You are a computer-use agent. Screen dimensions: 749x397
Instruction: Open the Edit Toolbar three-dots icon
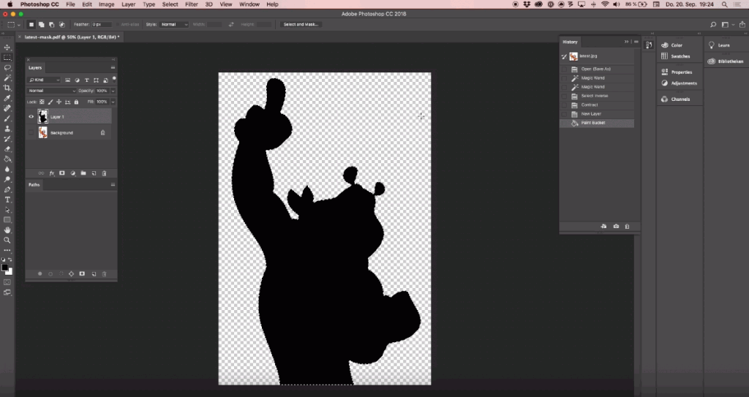[x=7, y=250]
